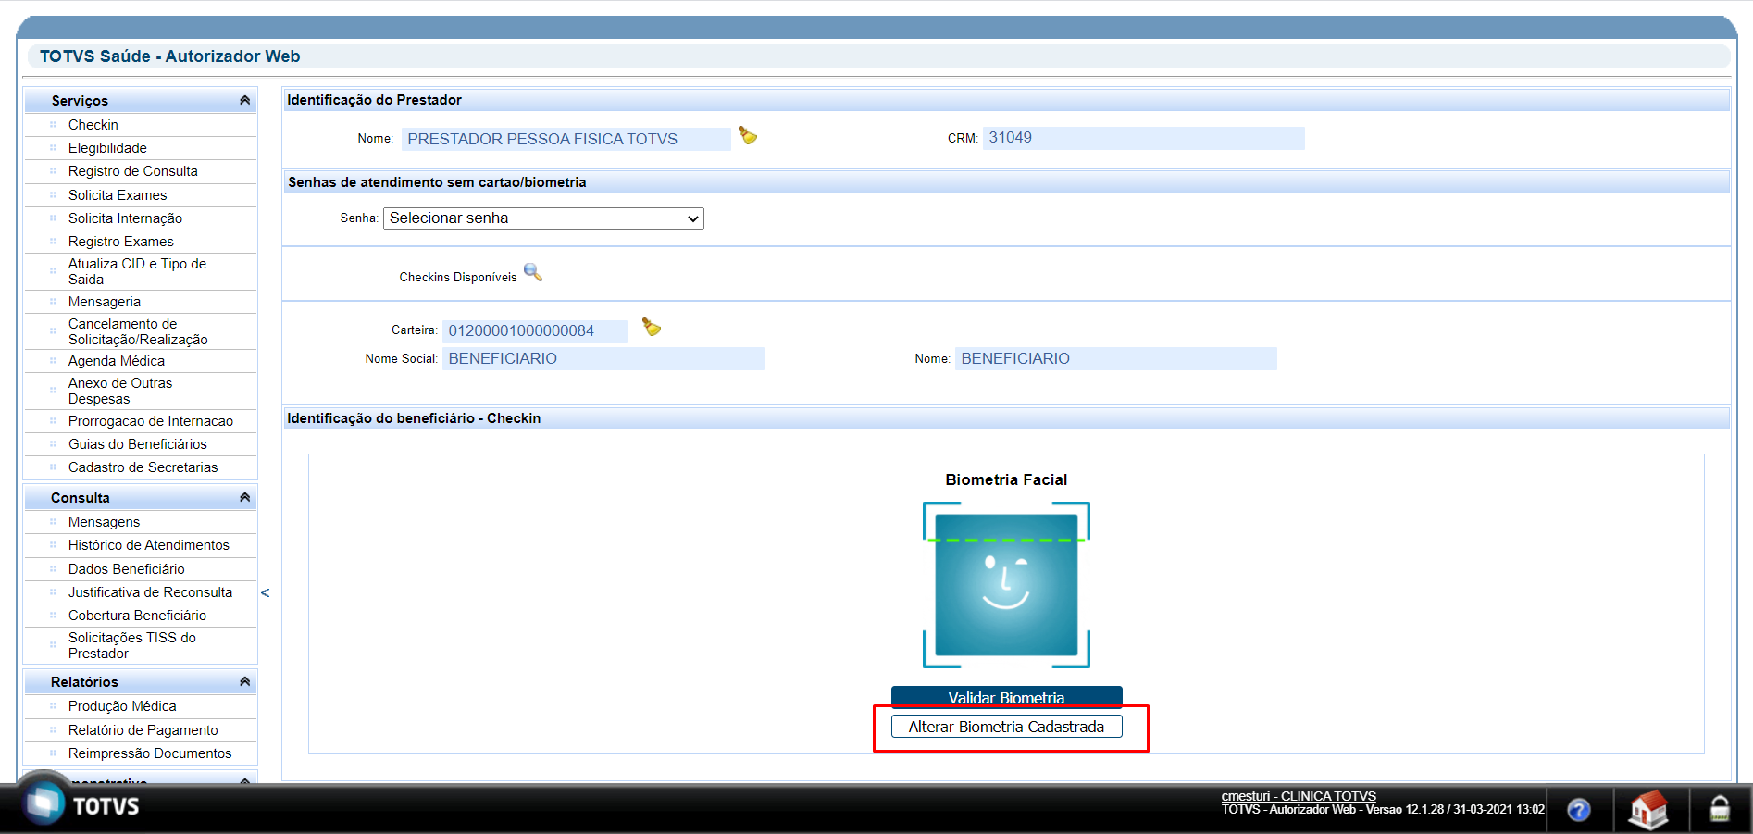Open Cadastro de Secretarias

[143, 467]
